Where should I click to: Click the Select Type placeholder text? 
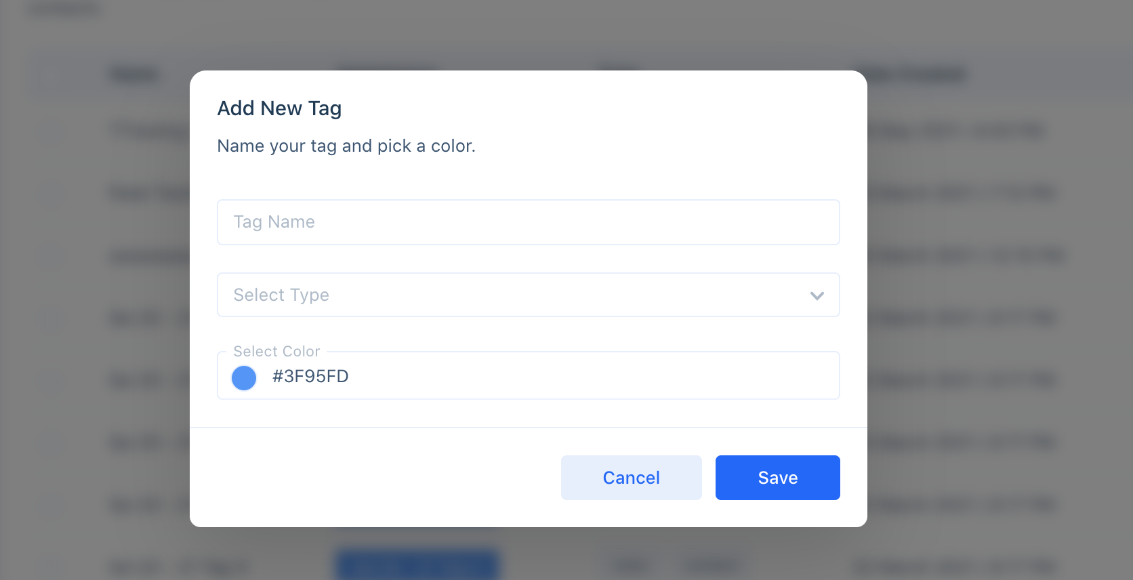281,295
